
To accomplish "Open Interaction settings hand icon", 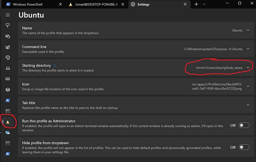I will 8,36.
